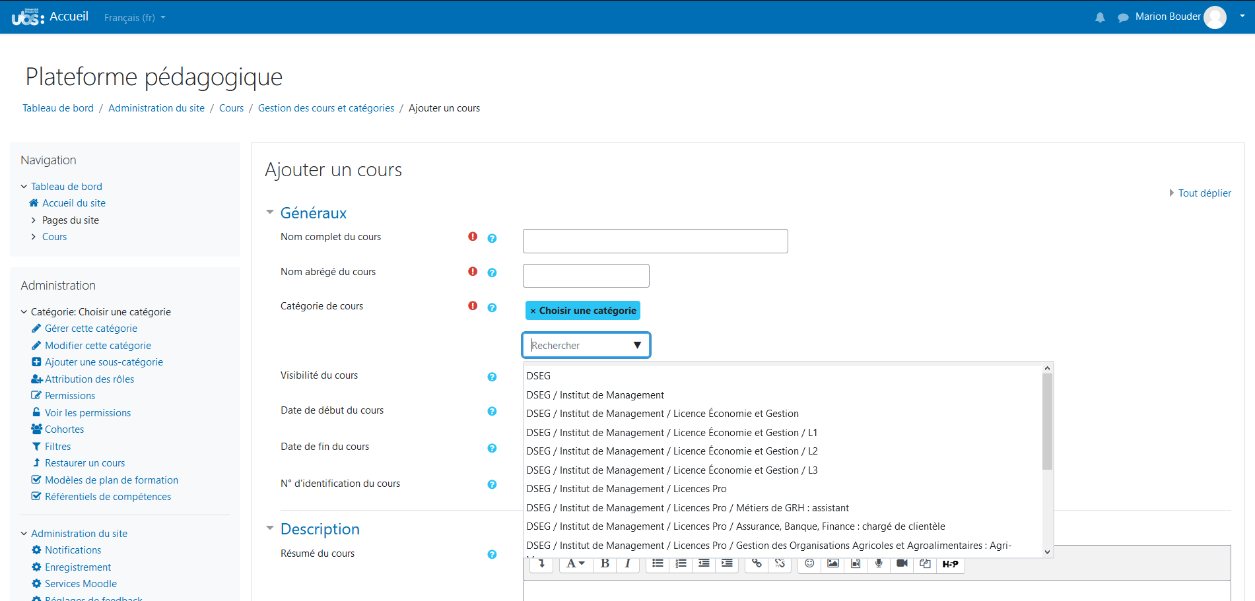
Task: Click the Nom complet du cours field
Action: click(656, 241)
